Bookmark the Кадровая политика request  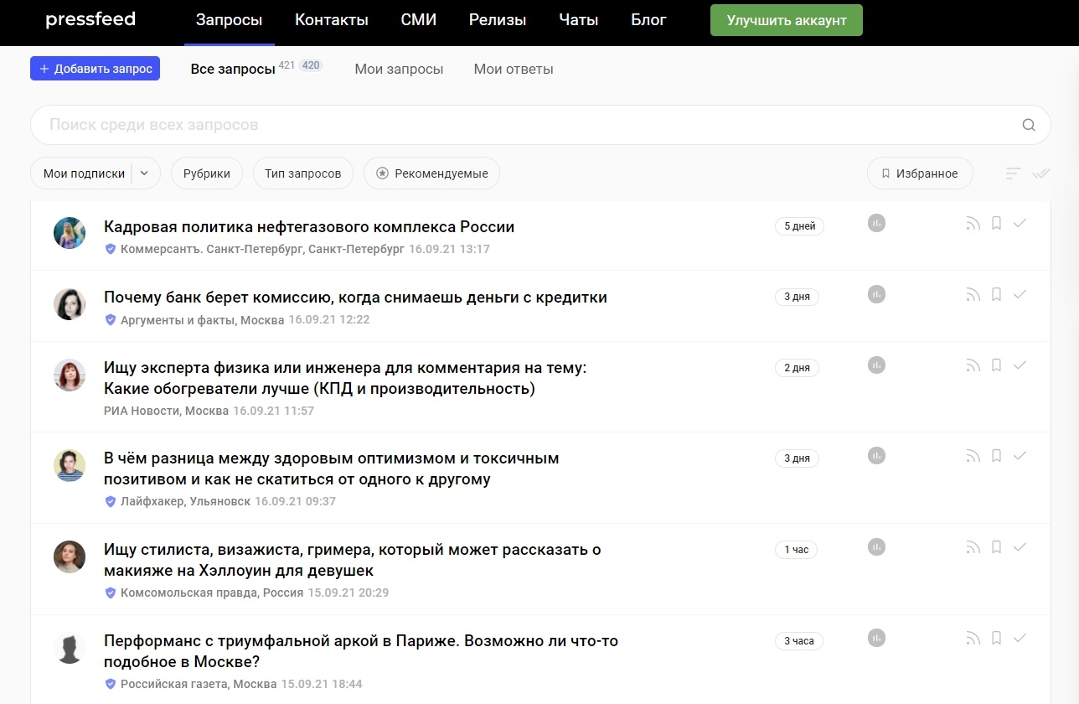996,223
